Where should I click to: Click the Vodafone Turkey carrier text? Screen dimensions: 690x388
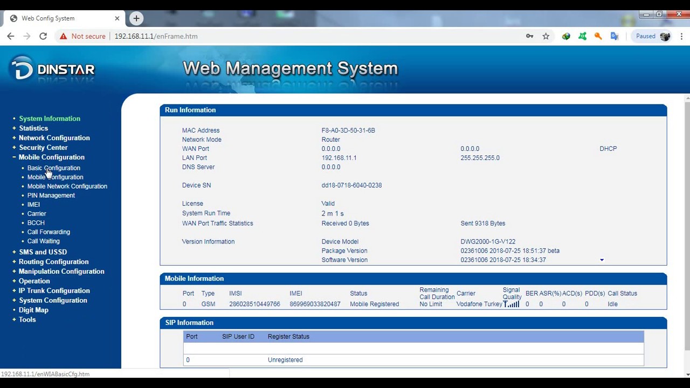pos(479,304)
